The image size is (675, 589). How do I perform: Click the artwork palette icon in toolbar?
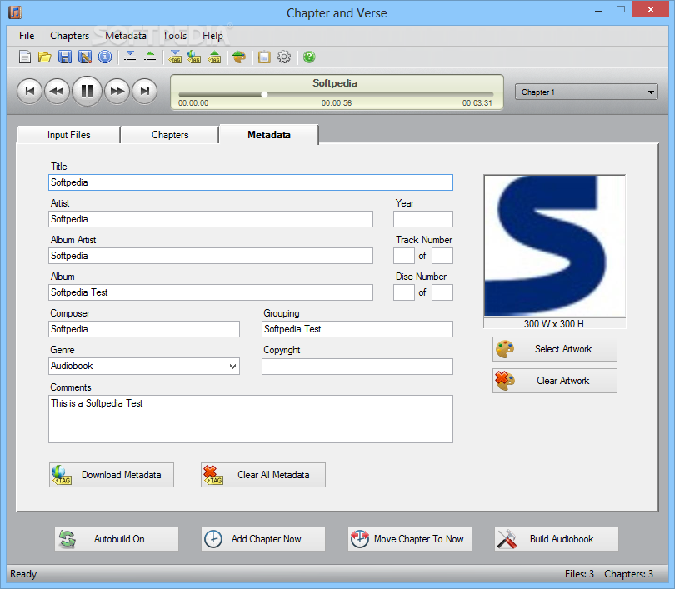tap(239, 57)
